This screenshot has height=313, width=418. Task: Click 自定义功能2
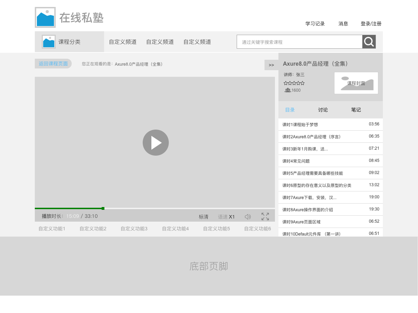[93, 229]
